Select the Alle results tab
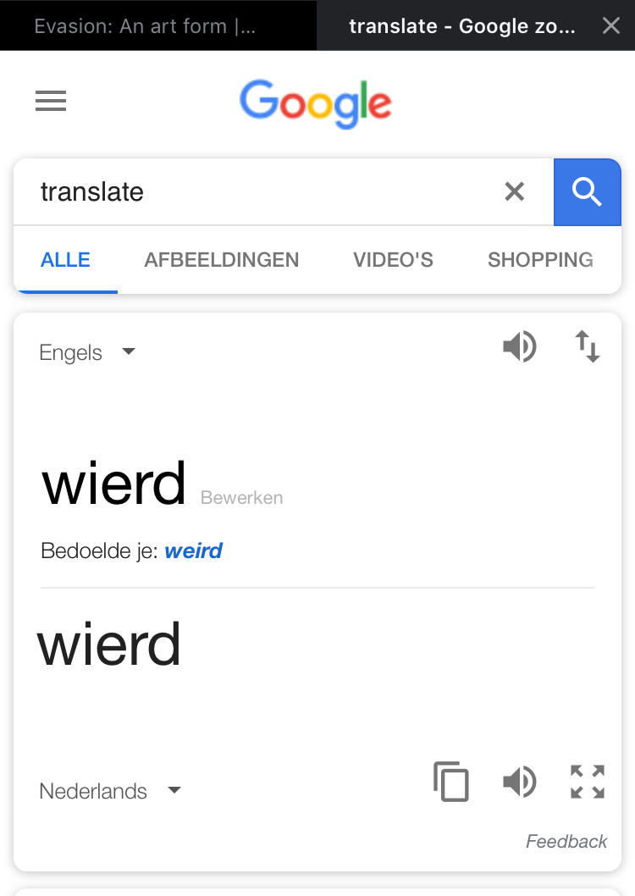 point(65,260)
